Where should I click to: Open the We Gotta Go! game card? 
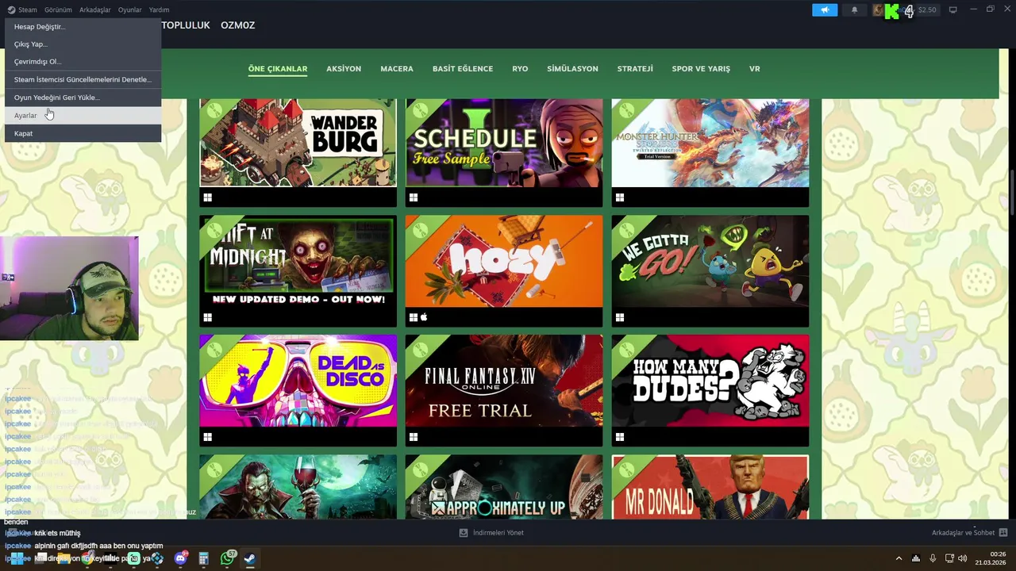tap(710, 270)
